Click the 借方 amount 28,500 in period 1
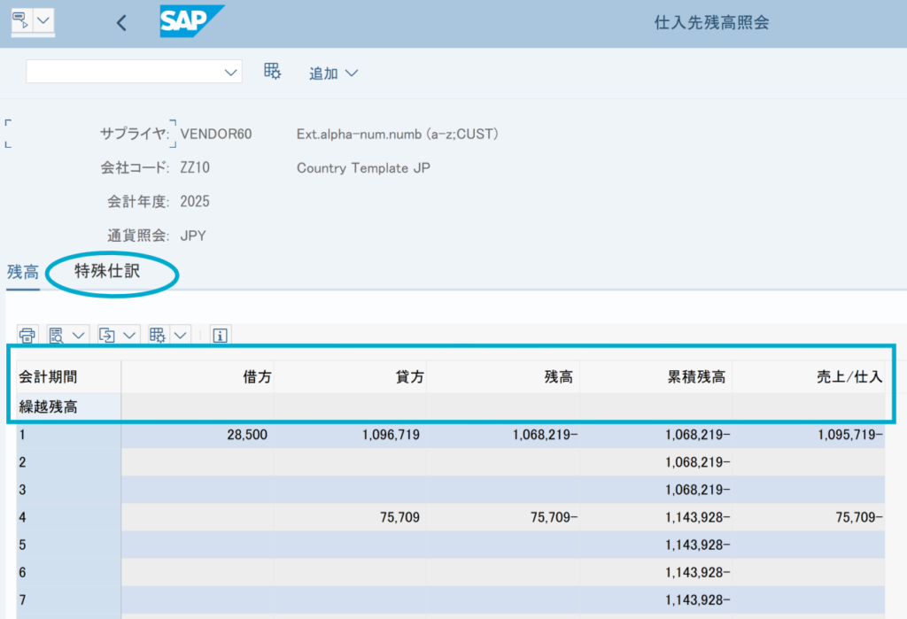Screen dimensions: 907x619 (x=244, y=435)
